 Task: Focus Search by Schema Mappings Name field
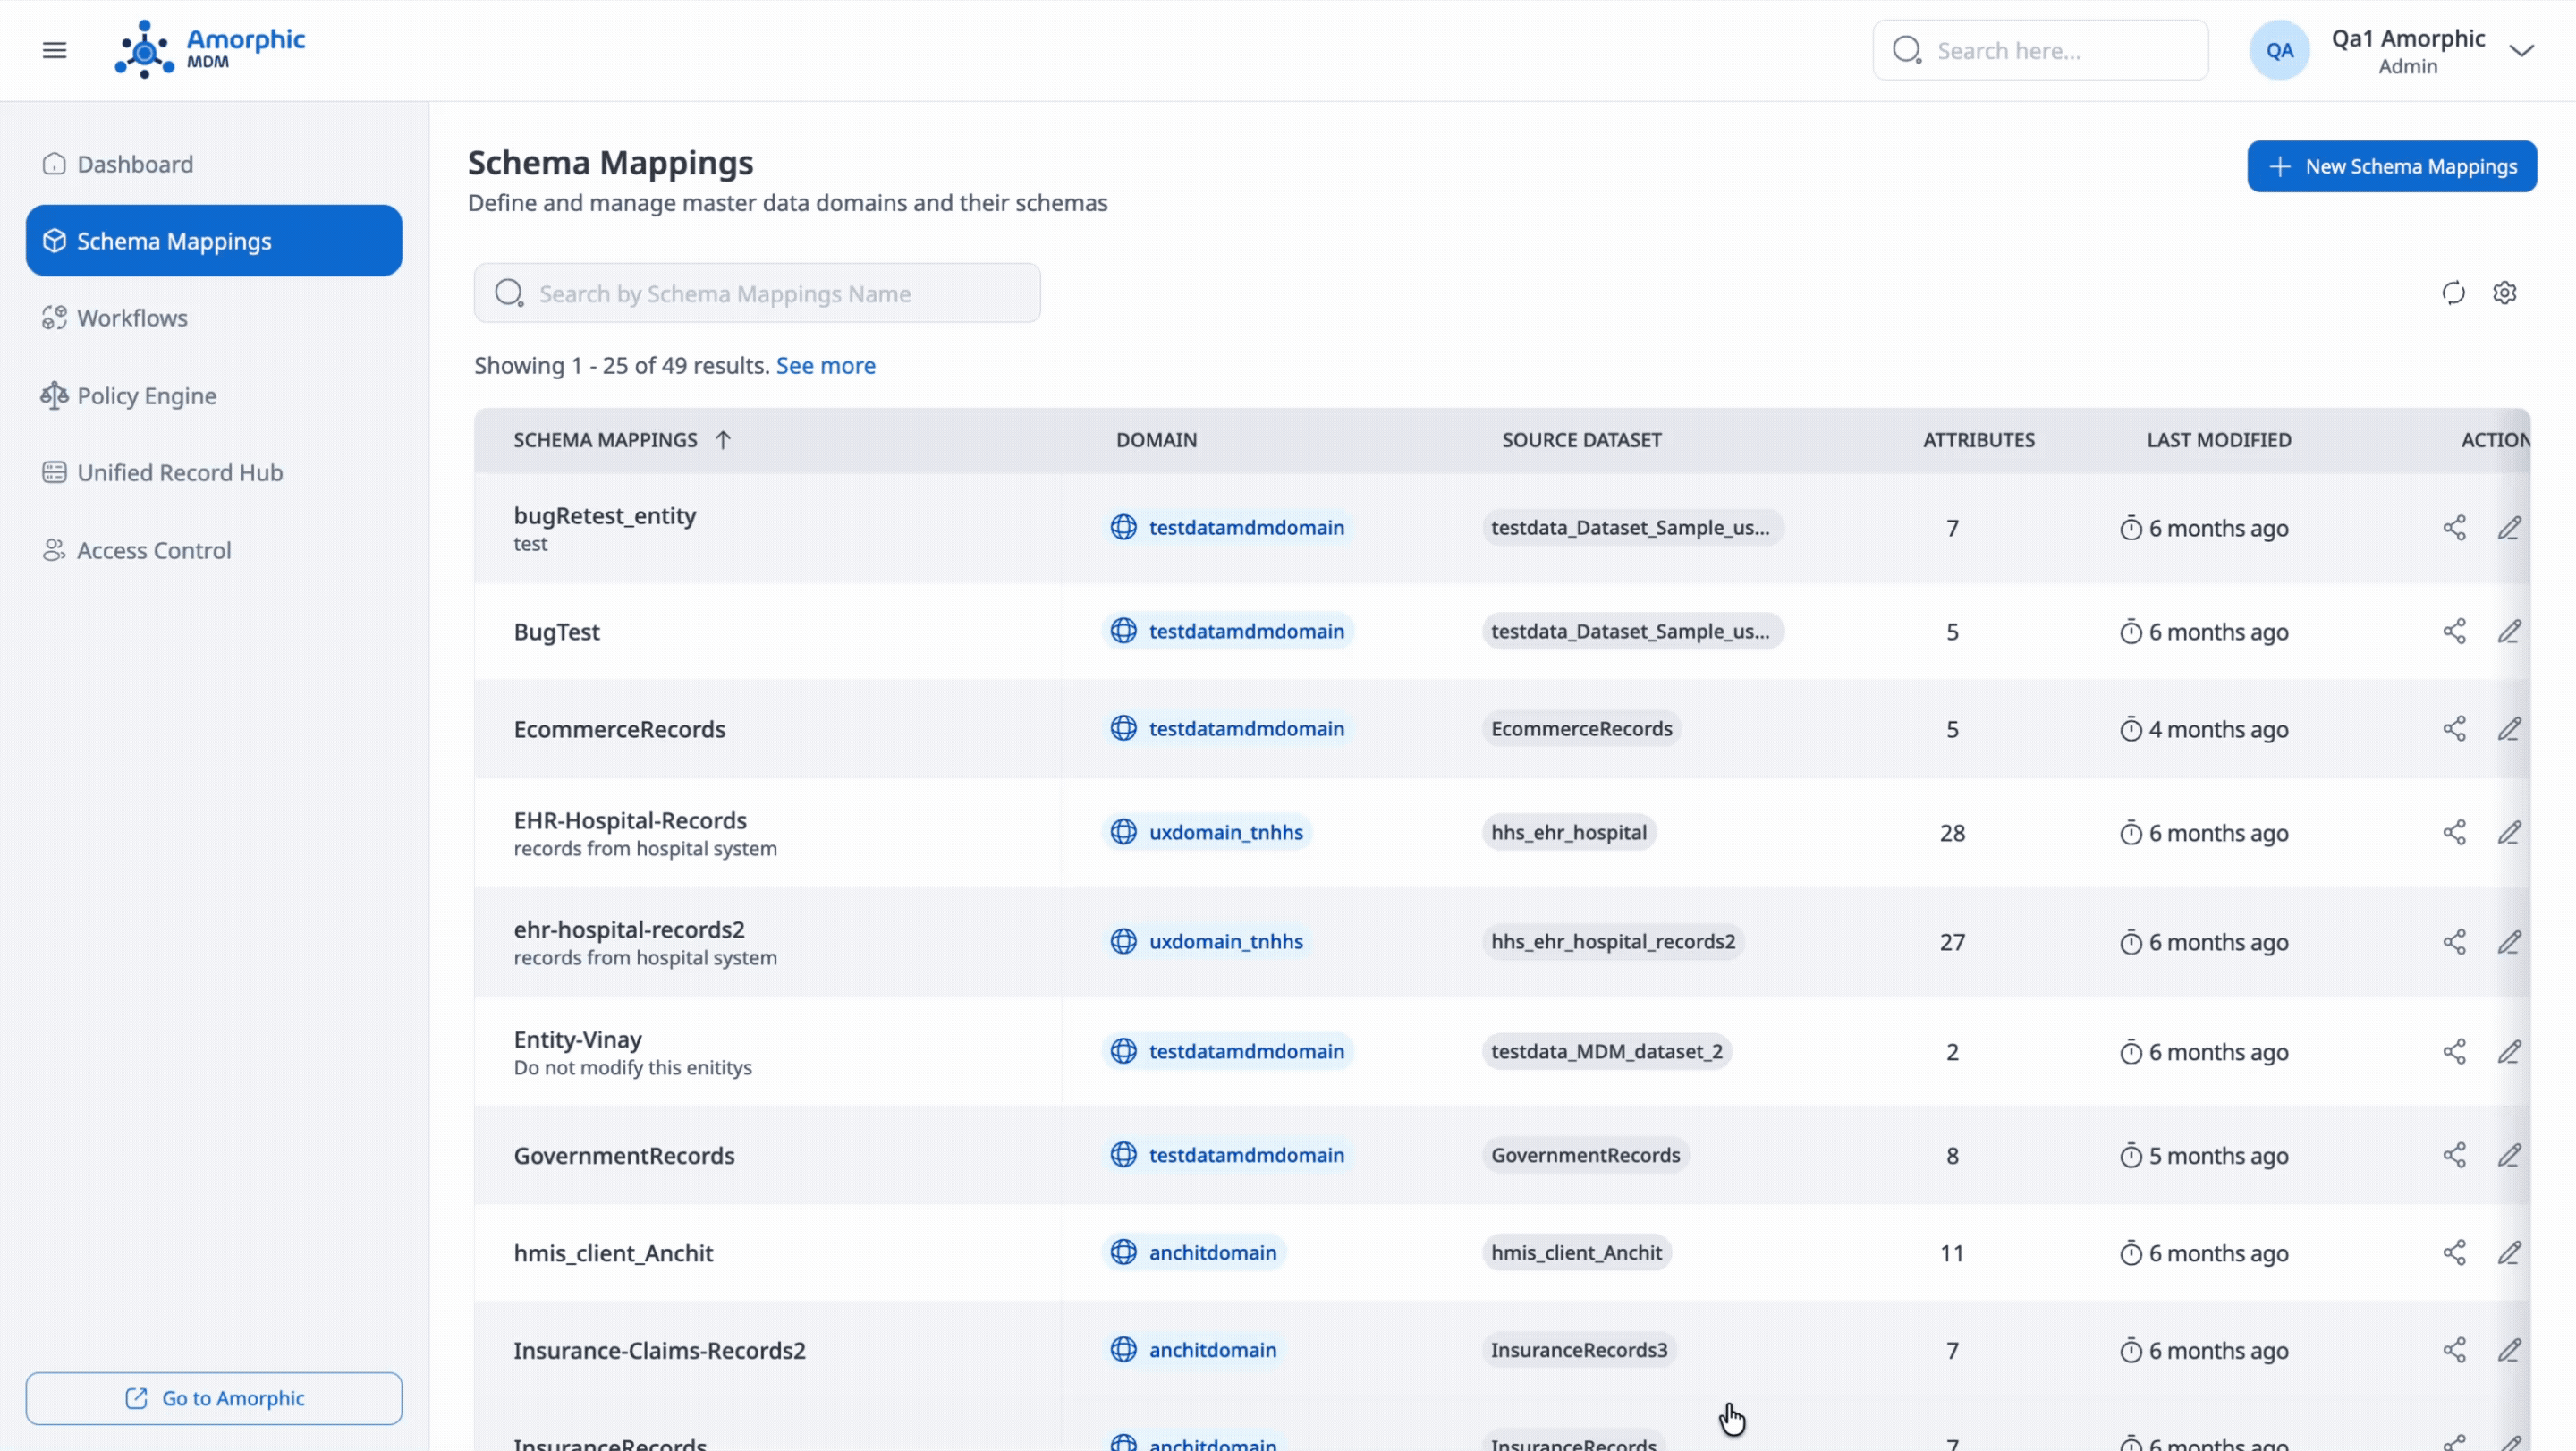pos(757,293)
